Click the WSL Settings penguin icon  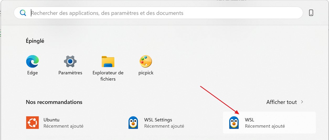[133, 123]
